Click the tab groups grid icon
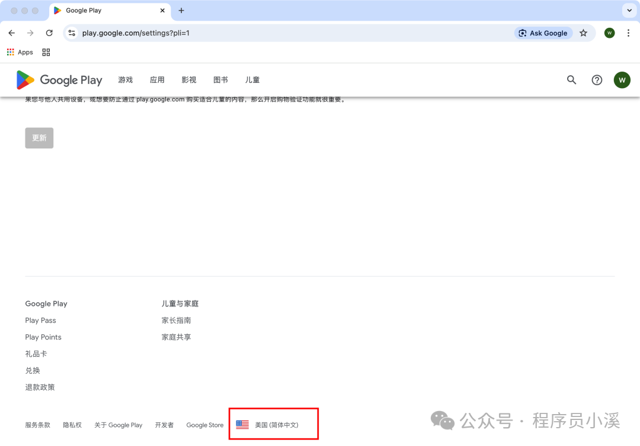The width and height of the screenshot is (640, 446). pos(46,52)
